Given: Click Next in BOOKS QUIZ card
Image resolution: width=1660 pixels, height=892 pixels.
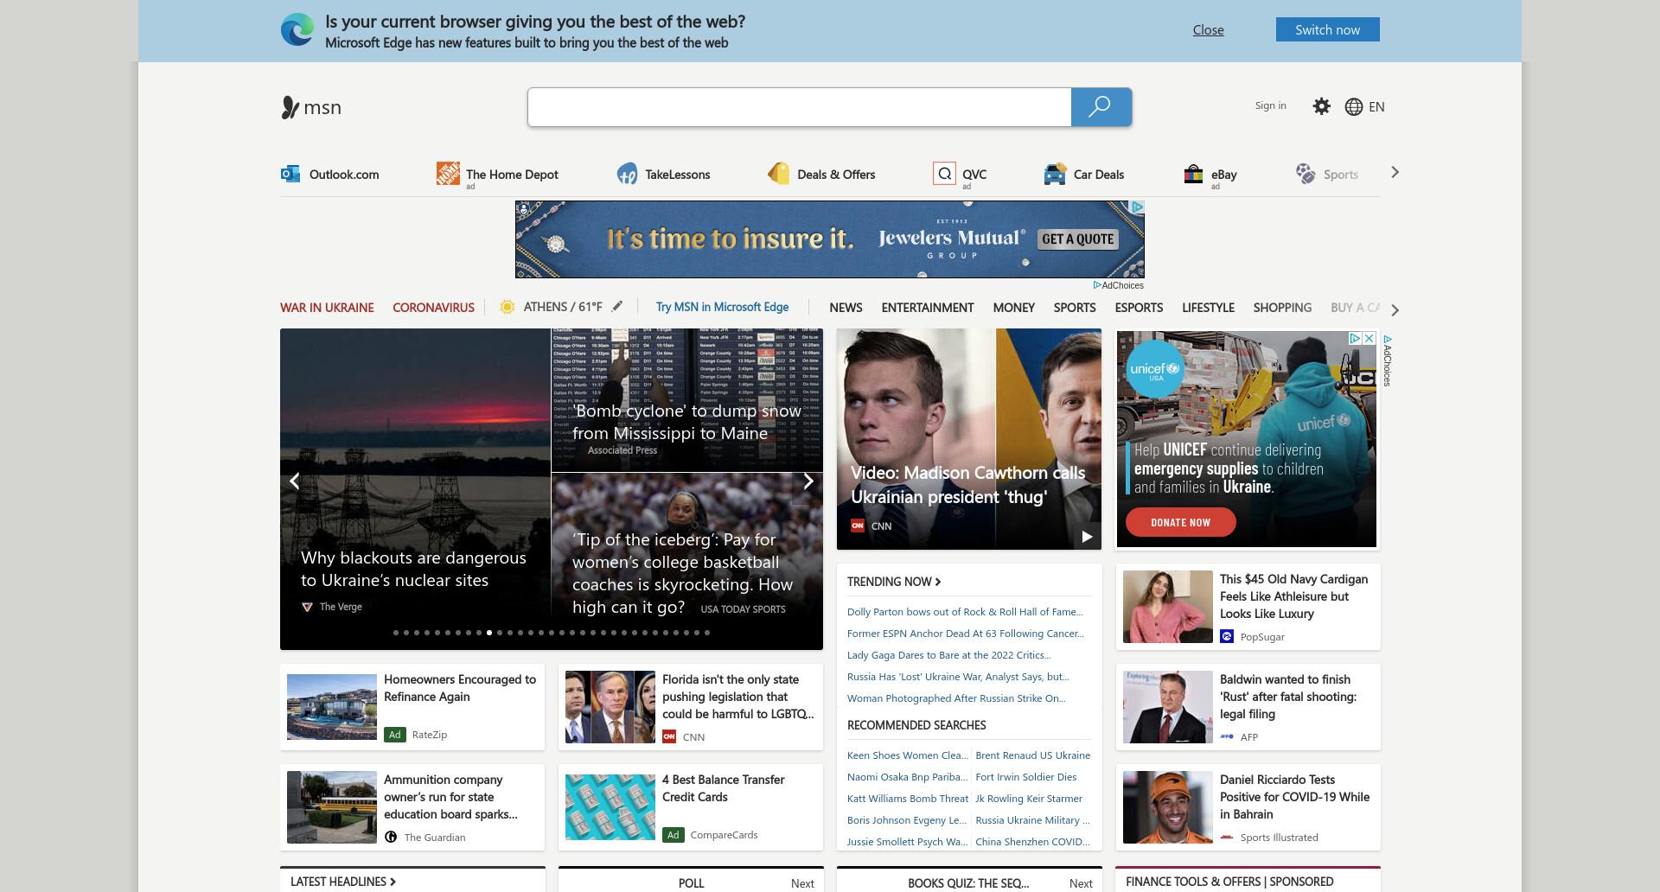Looking at the screenshot, I should (x=1081, y=883).
